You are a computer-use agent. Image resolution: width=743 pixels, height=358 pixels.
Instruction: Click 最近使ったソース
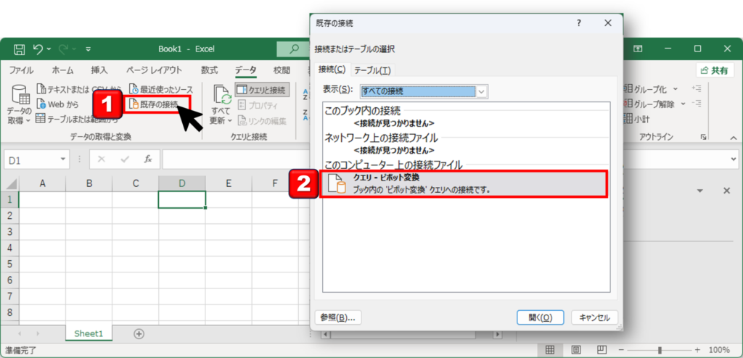[x=161, y=89]
